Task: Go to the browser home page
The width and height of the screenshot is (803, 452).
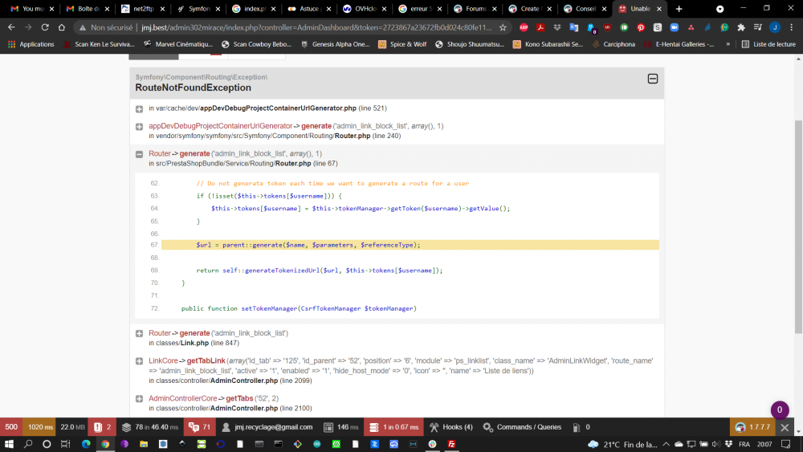Action: tap(62, 27)
